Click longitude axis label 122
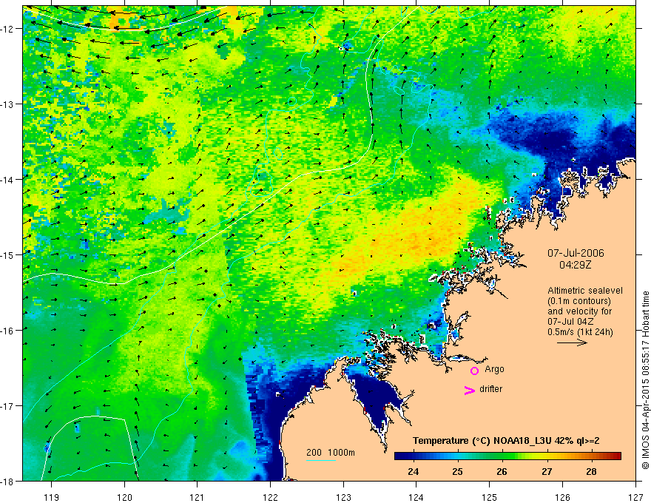The height and width of the screenshot is (503, 651). click(x=270, y=497)
